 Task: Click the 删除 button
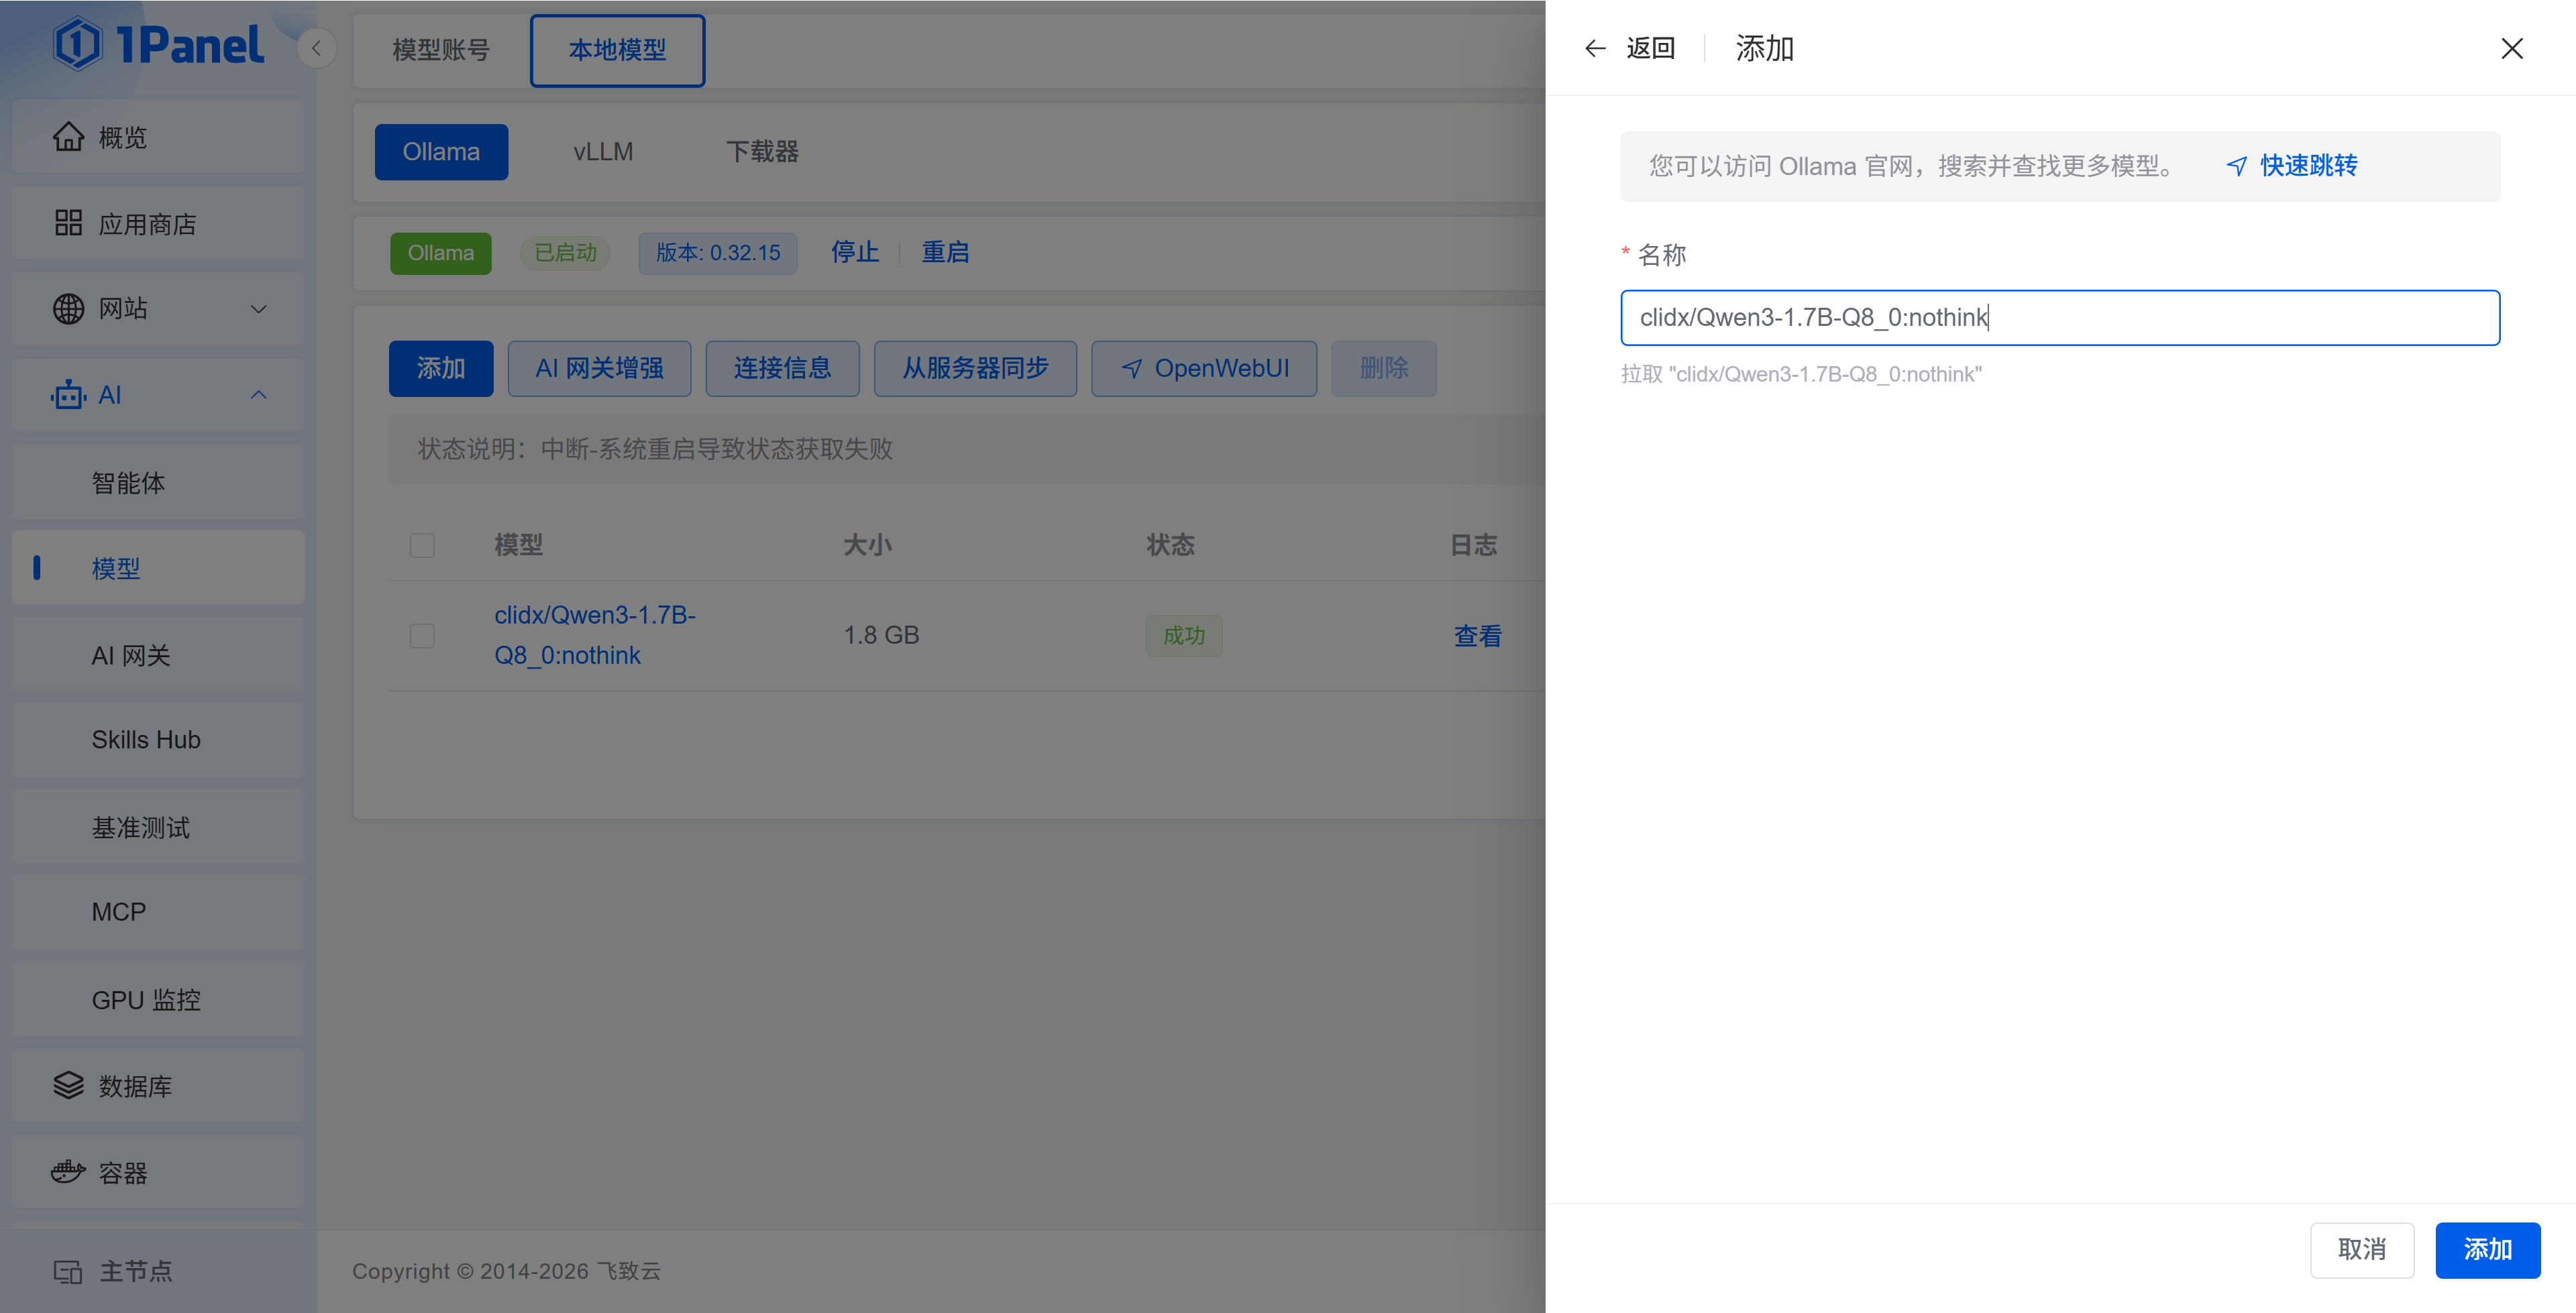(x=1384, y=369)
